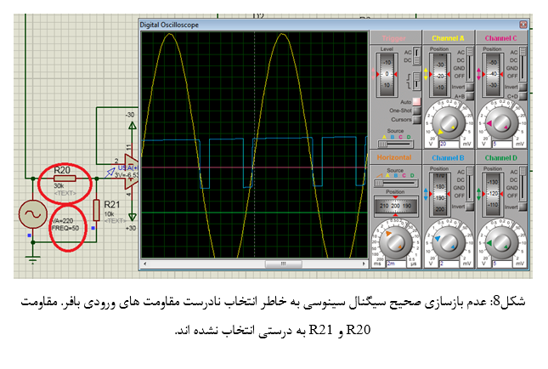Toggle Channel A Invert button
The width and height of the screenshot is (548, 369).
(469, 87)
